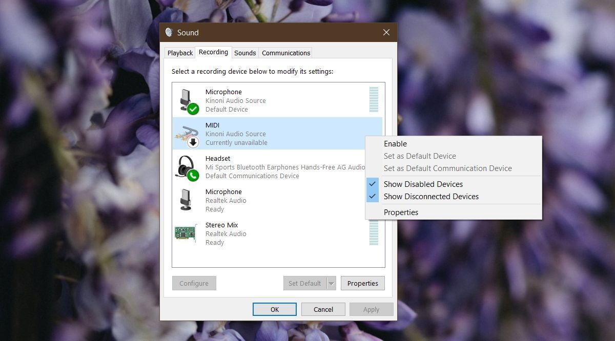
Task: Click the Stereo Mix sound card icon
Action: [186, 232]
